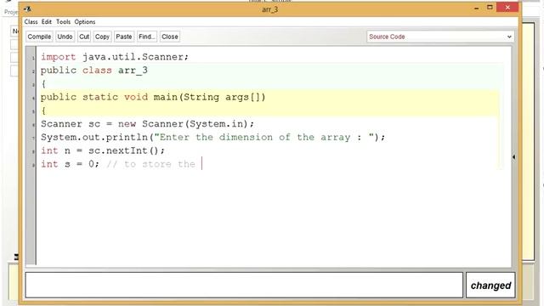Click the Compile button

coord(39,37)
